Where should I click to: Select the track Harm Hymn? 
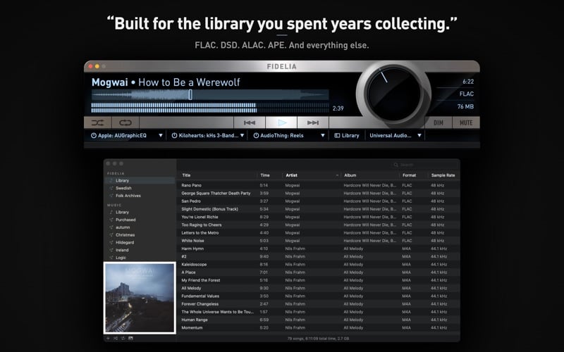pos(319,249)
